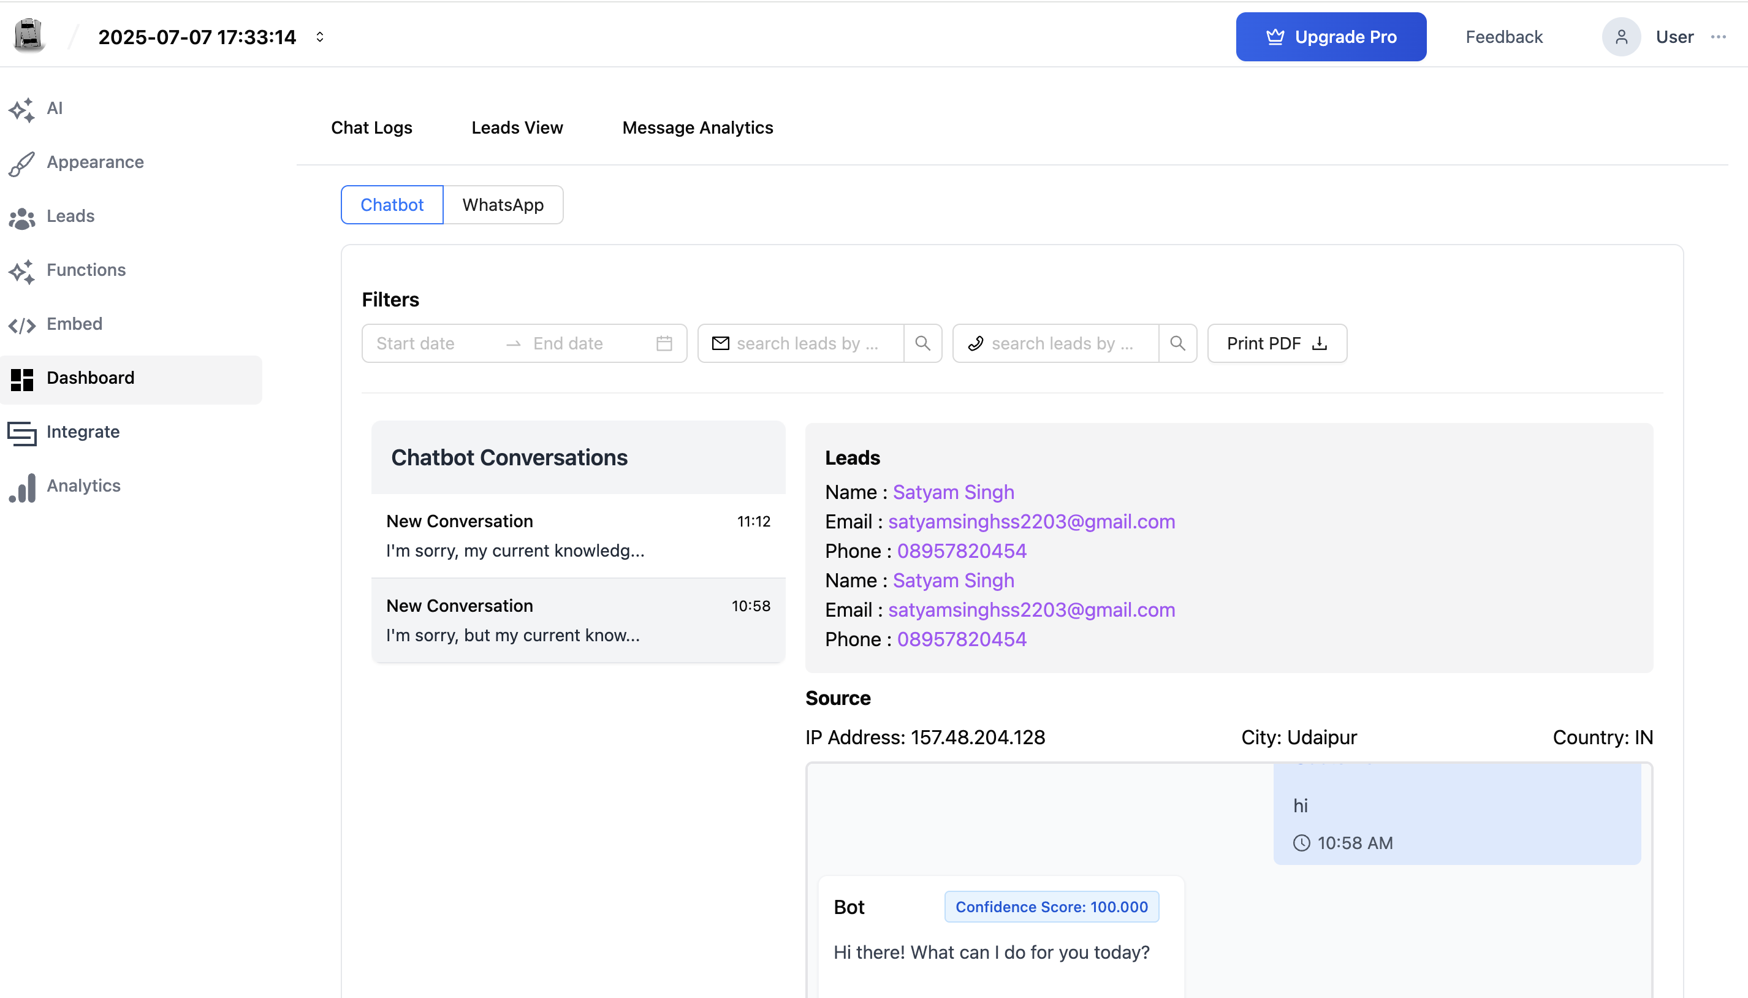Click the second phone number 08957820454
Image resolution: width=1748 pixels, height=998 pixels.
pos(962,640)
